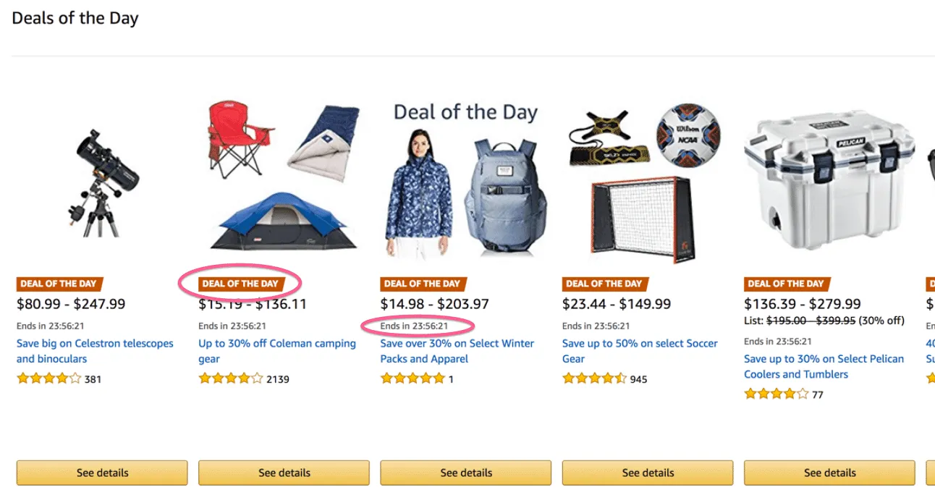Click See details for Winter Packs deal

(466, 473)
